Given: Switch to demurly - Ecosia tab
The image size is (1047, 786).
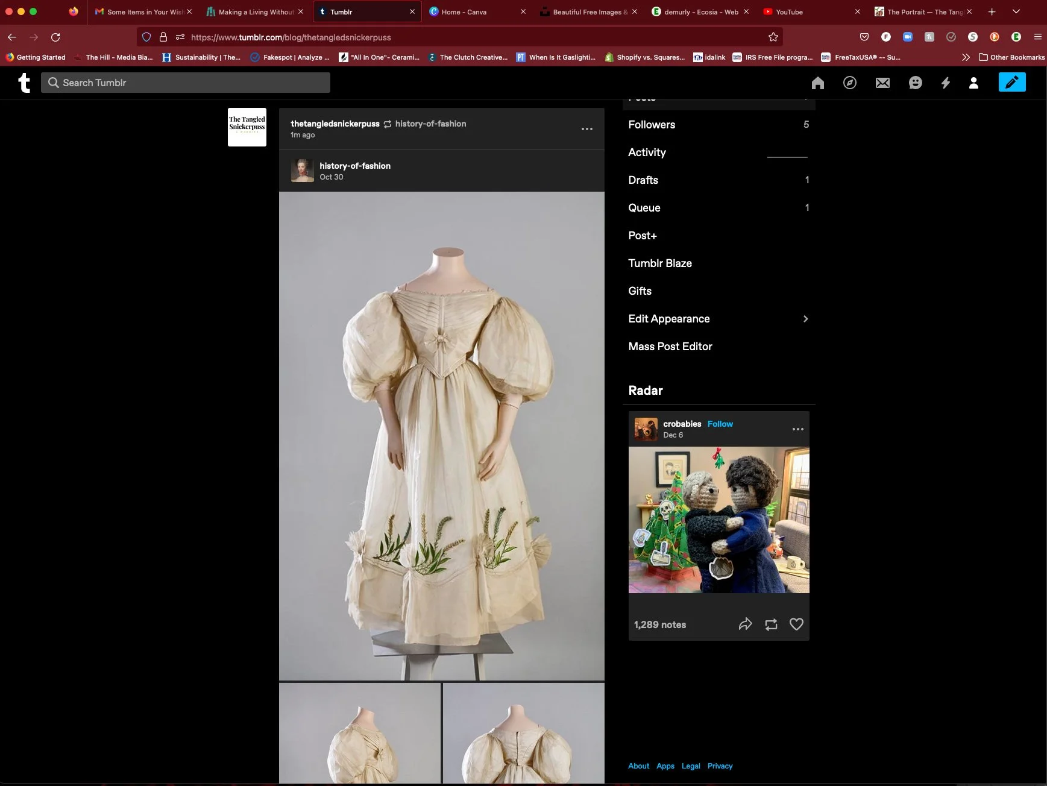Looking at the screenshot, I should pos(700,12).
